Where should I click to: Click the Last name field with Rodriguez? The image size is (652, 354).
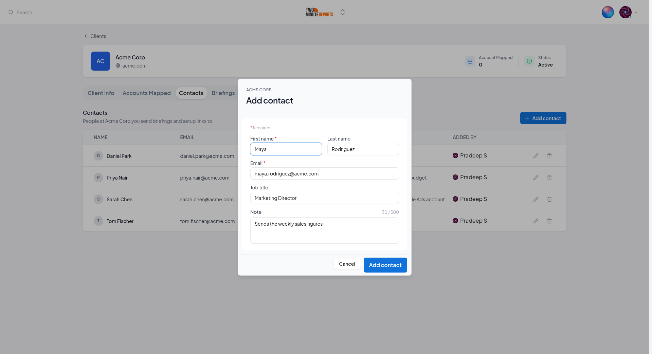[363, 149]
